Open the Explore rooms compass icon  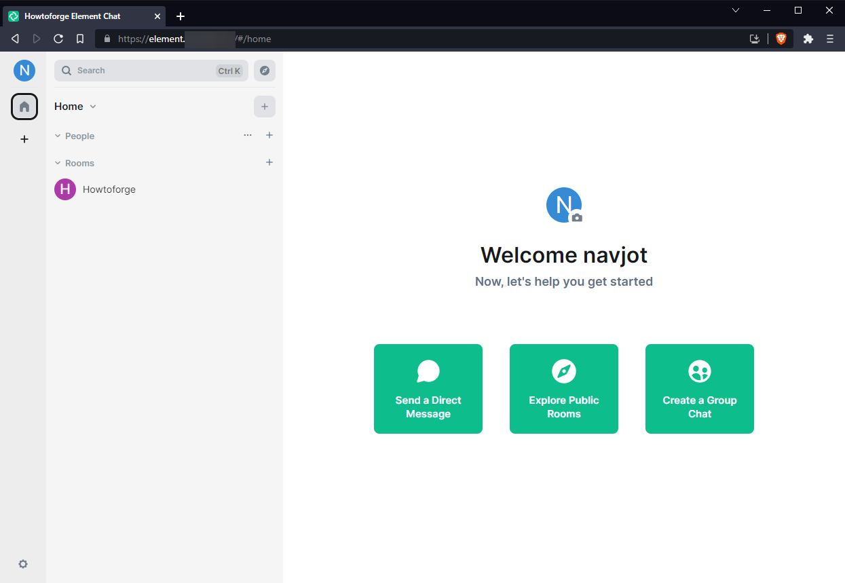coord(265,71)
